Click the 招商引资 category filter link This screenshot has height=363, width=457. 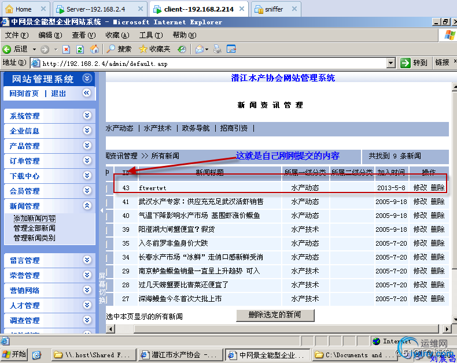click(x=234, y=128)
